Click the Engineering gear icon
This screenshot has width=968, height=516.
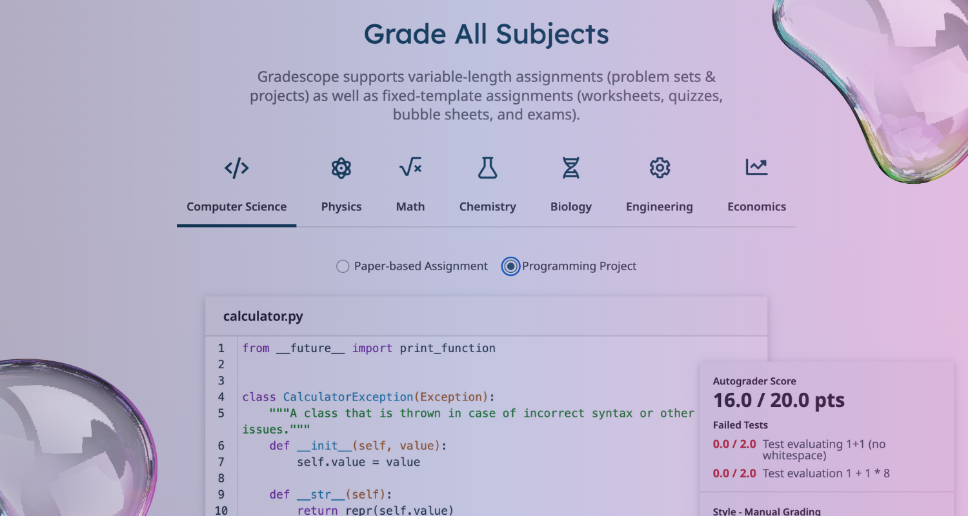pos(659,168)
